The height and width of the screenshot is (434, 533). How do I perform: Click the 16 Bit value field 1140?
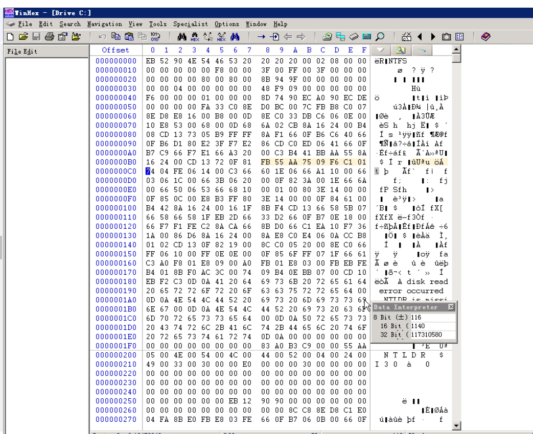click(x=433, y=326)
